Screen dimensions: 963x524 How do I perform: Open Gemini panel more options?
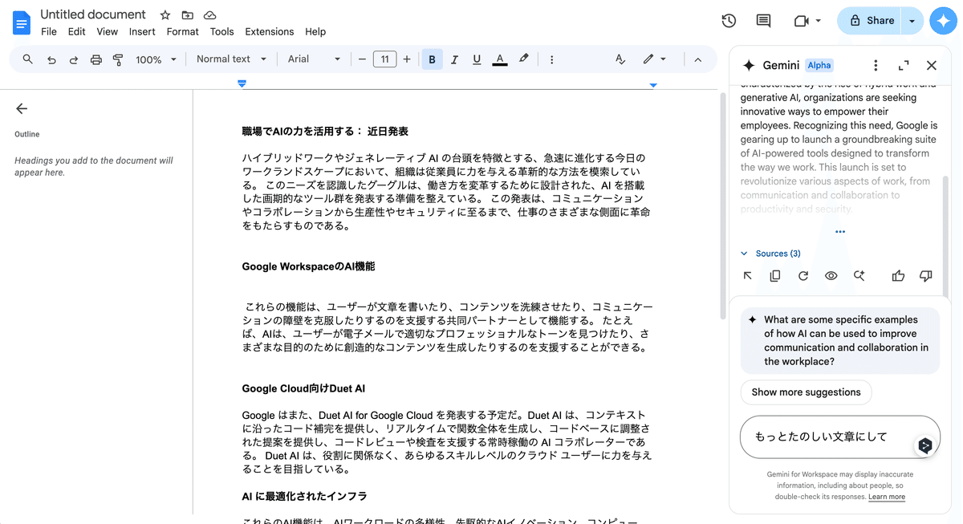[876, 65]
